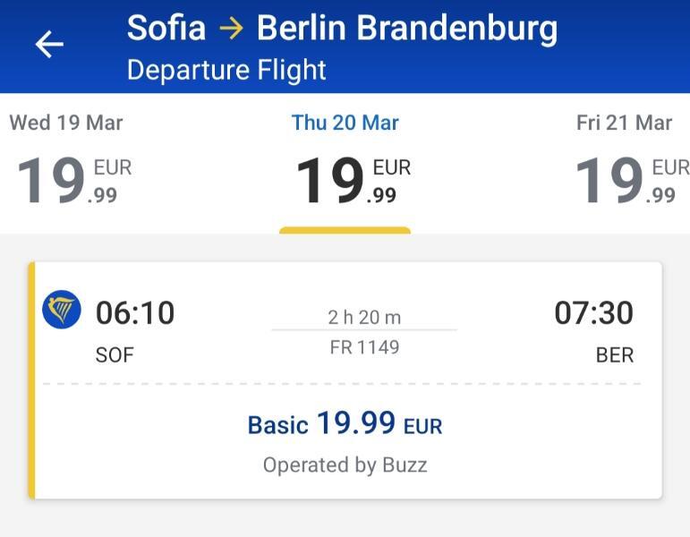
Task: Click flight number FR 1149
Action: pos(365,347)
